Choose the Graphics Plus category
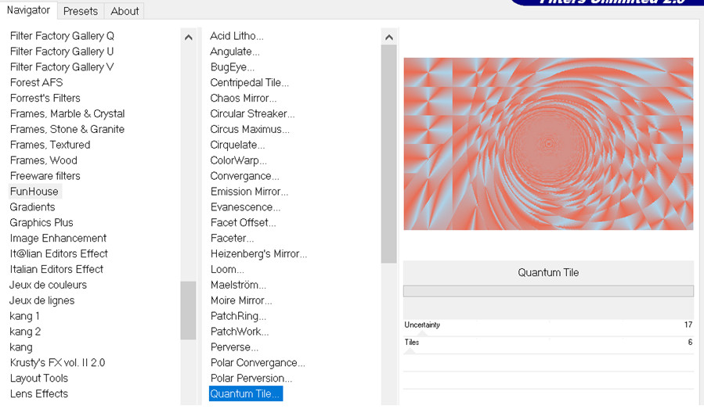Screen dimensions: 704x413 click(42, 223)
